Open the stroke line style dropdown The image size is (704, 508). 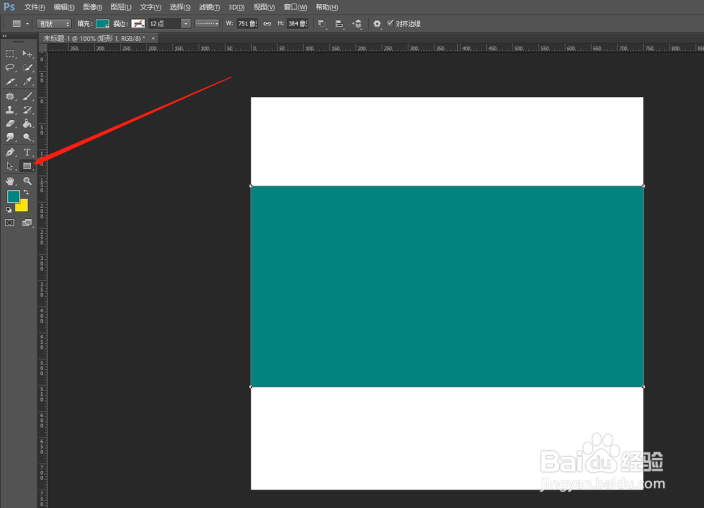click(207, 24)
